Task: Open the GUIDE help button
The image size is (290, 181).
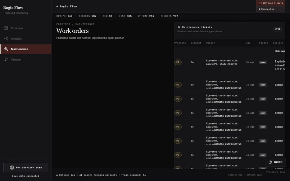Action: (x=276, y=162)
